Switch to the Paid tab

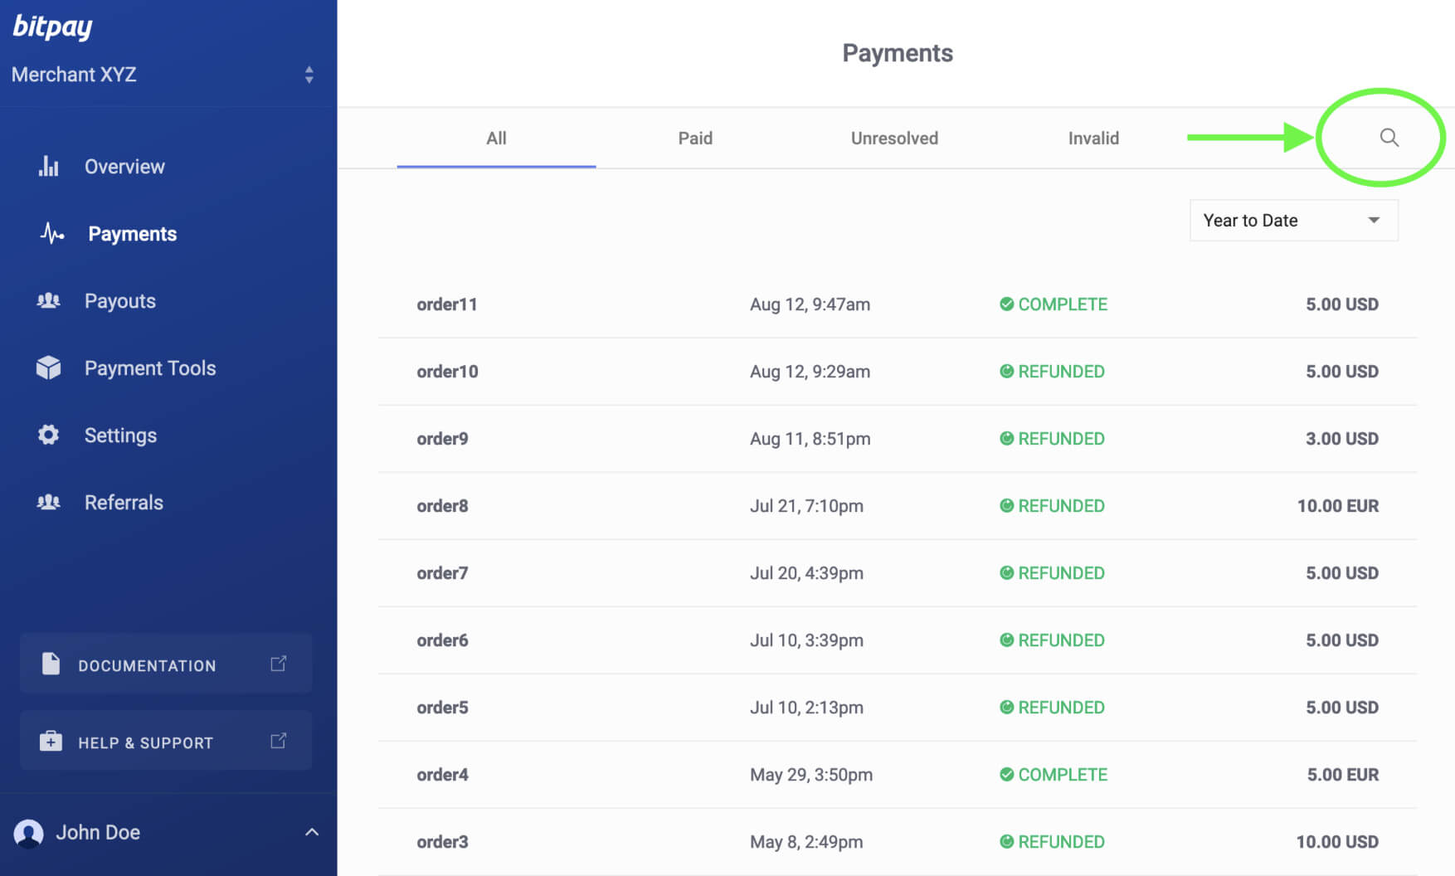(x=695, y=139)
